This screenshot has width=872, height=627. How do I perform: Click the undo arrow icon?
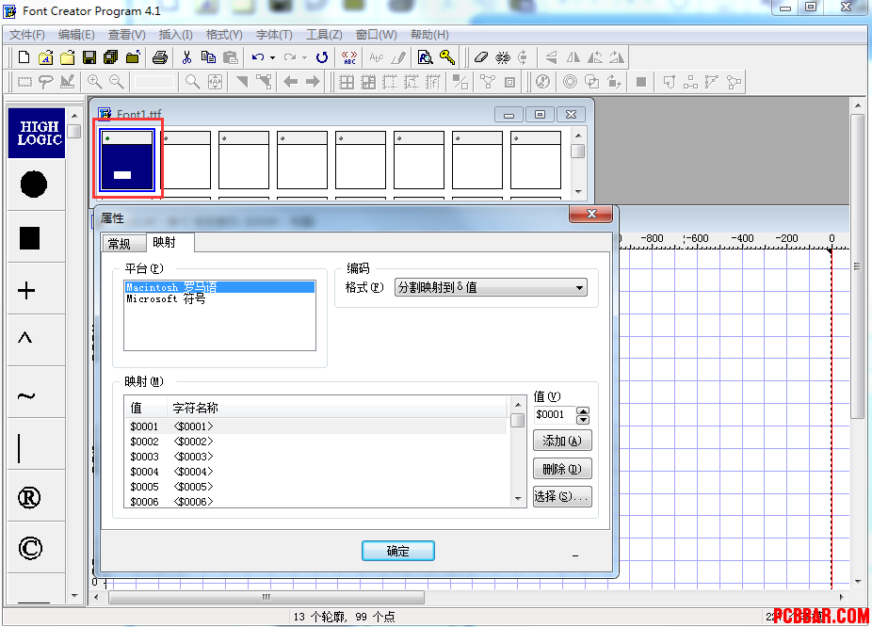click(x=257, y=57)
